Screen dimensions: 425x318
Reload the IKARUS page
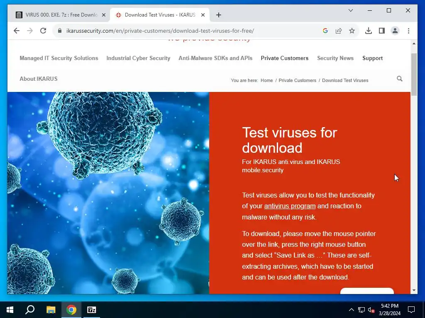tap(43, 31)
